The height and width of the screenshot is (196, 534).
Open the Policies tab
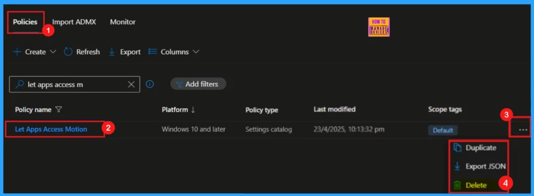25,22
